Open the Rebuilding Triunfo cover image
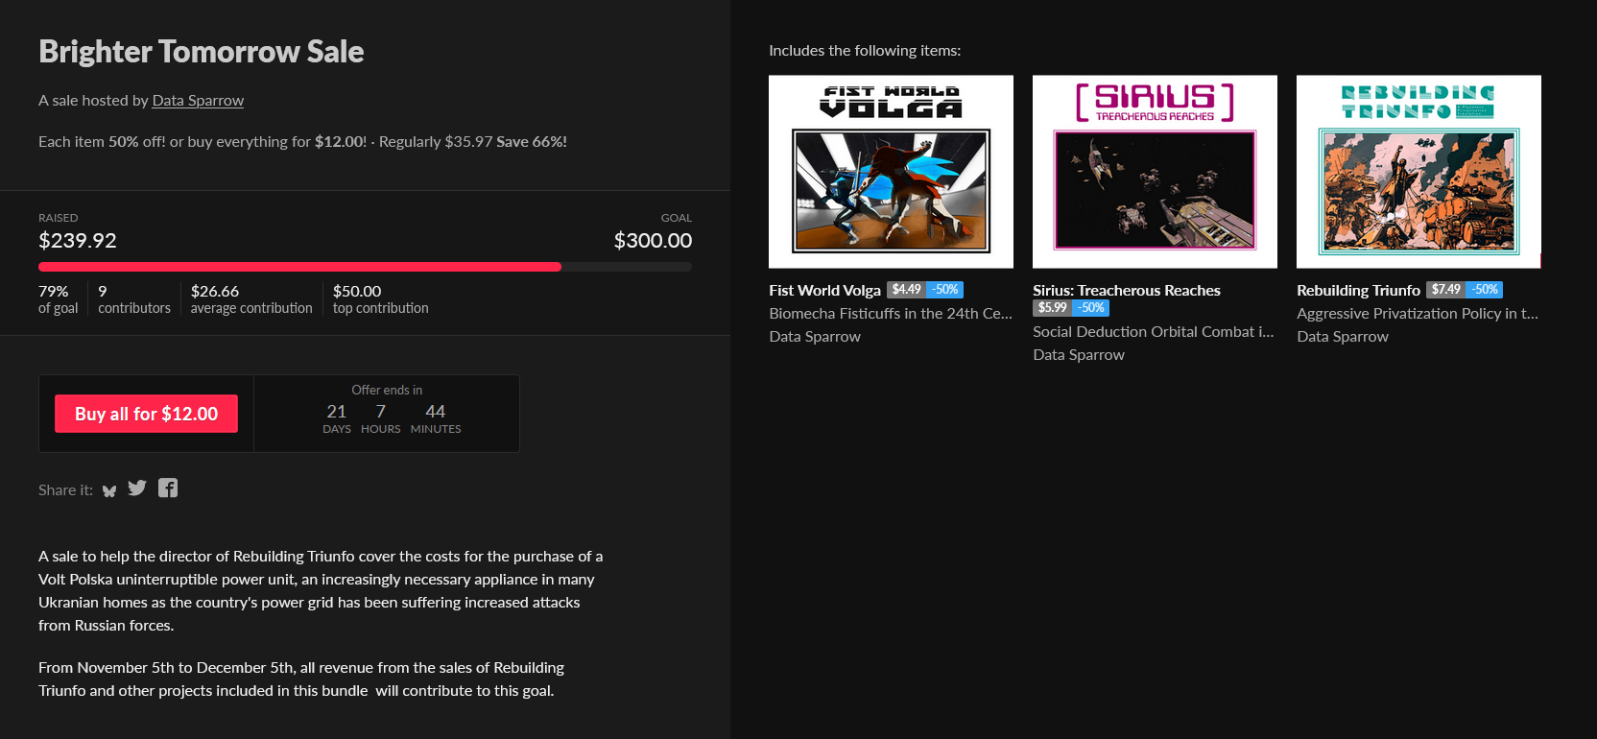The width and height of the screenshot is (1597, 739). point(1418,172)
